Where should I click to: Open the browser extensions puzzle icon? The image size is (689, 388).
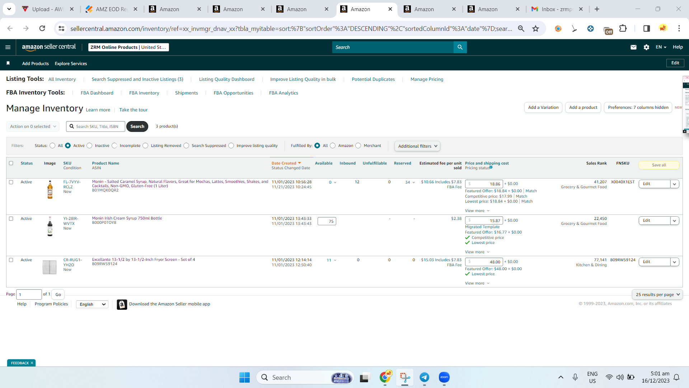pyautogui.click(x=623, y=28)
